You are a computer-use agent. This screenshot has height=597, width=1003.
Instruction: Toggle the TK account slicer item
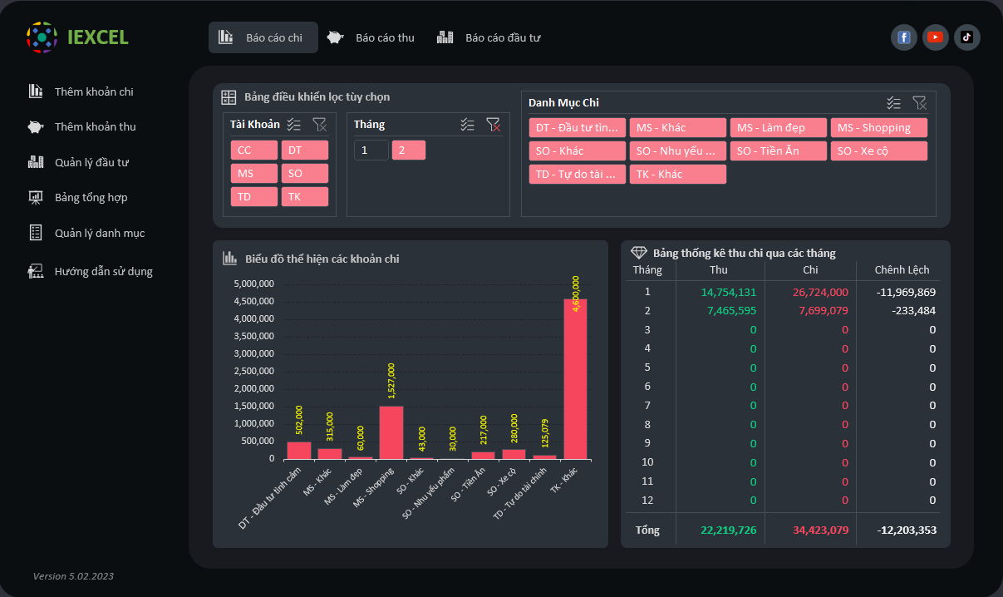[x=305, y=197]
